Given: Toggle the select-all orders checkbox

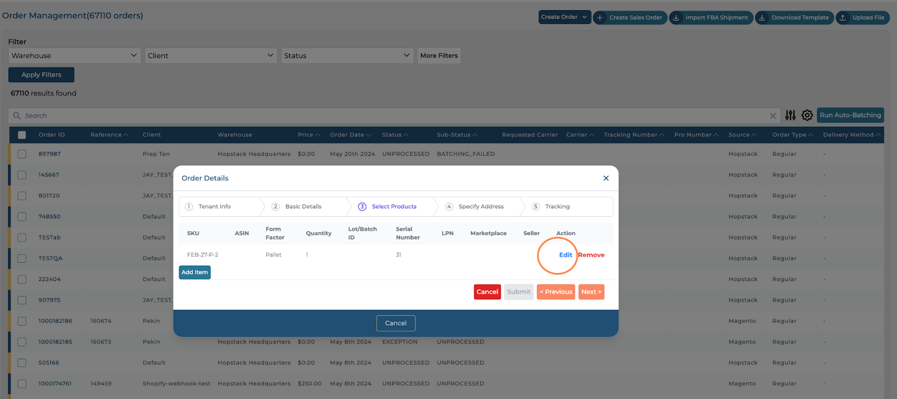Looking at the screenshot, I should pyautogui.click(x=22, y=135).
